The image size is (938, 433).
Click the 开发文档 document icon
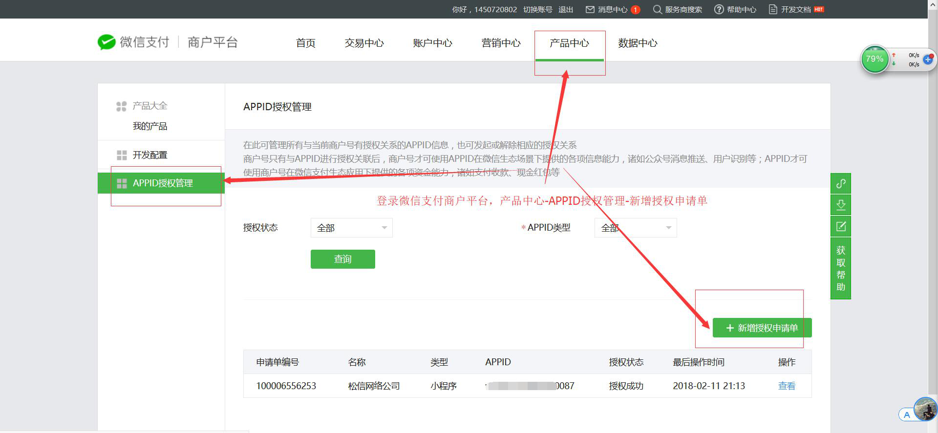point(773,9)
